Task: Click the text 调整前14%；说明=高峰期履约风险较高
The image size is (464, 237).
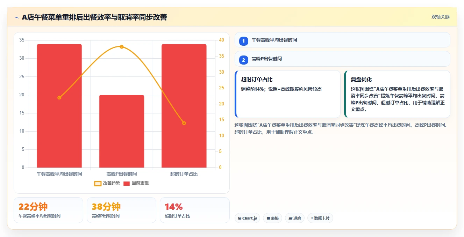Action: pos(281,89)
